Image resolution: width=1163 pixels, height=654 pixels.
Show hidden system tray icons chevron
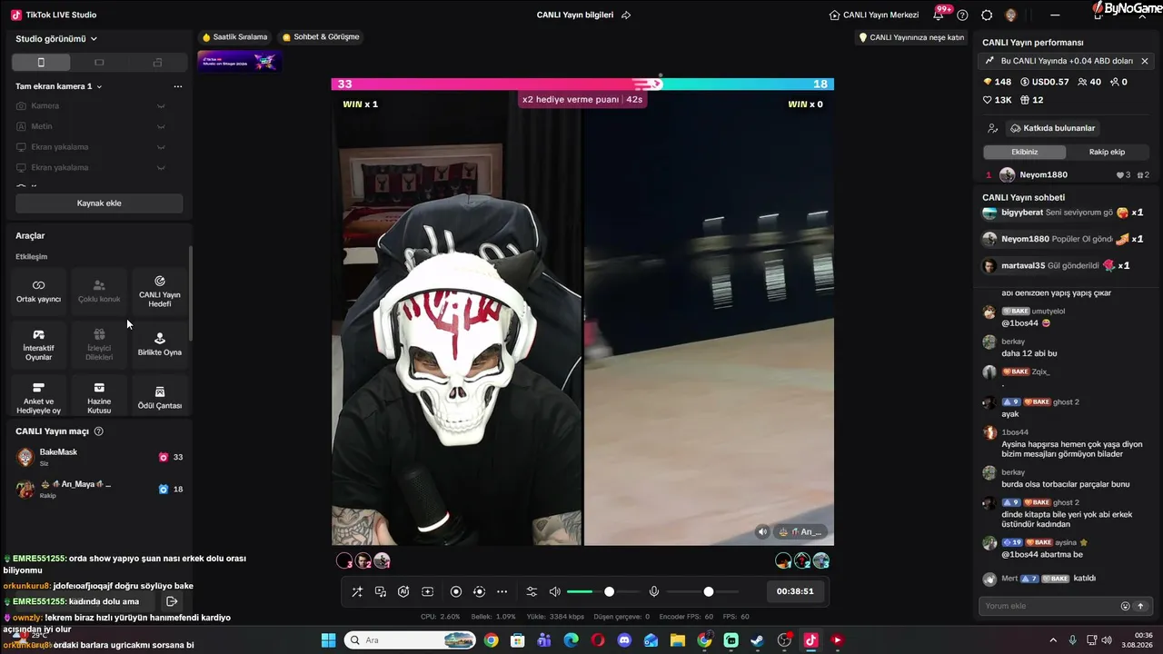tap(1055, 640)
